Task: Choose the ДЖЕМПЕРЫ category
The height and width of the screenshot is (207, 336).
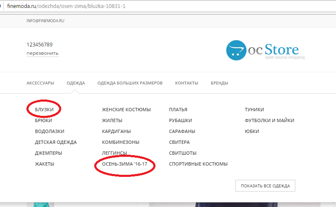Action: pos(49,153)
